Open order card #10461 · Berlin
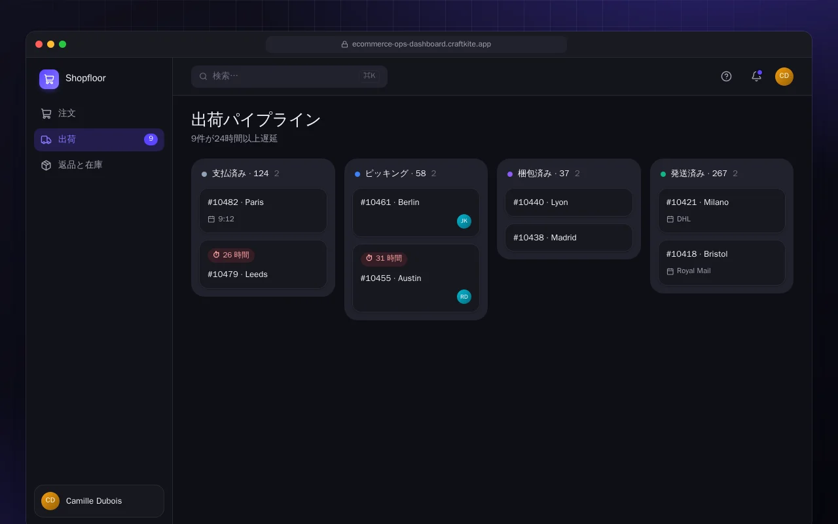 tap(416, 213)
